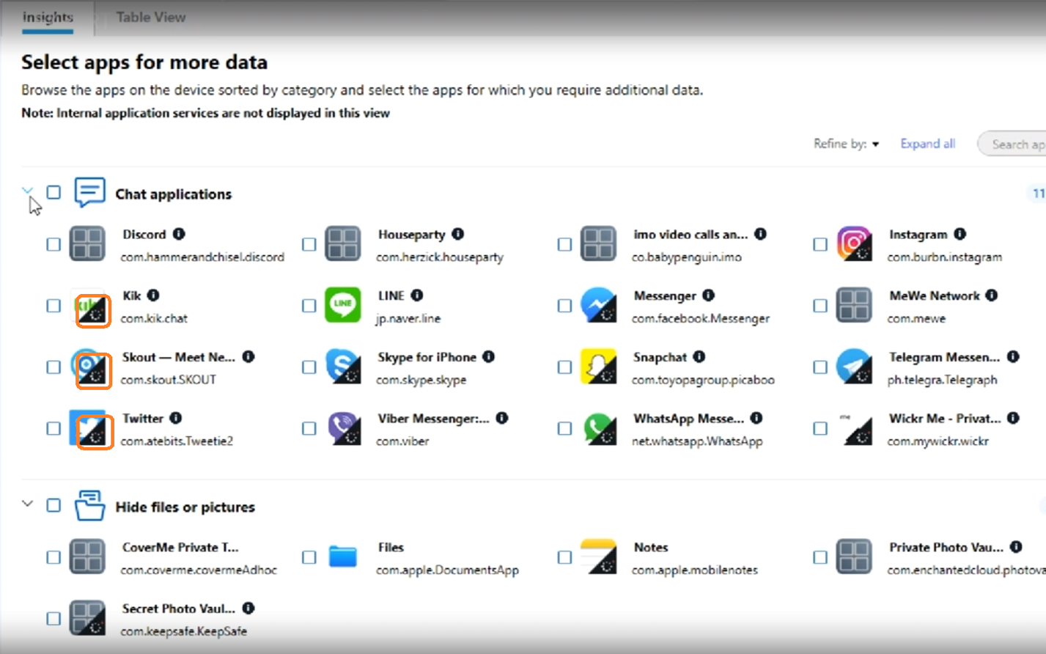Select the Skype for iPhone icon
Viewport: 1046px width, 654px height.
tap(343, 367)
